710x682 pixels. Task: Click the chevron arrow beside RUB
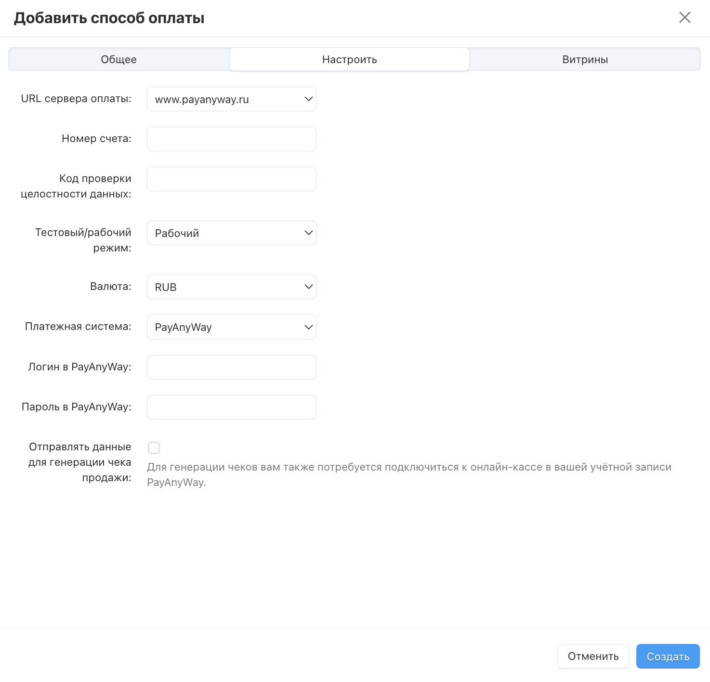(x=308, y=287)
